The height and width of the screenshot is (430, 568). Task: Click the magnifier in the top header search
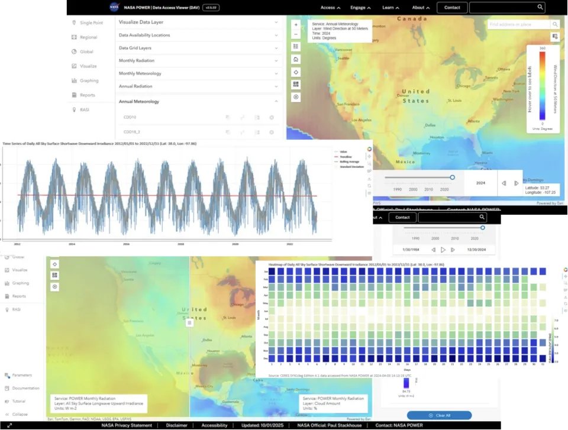pyautogui.click(x=540, y=7)
